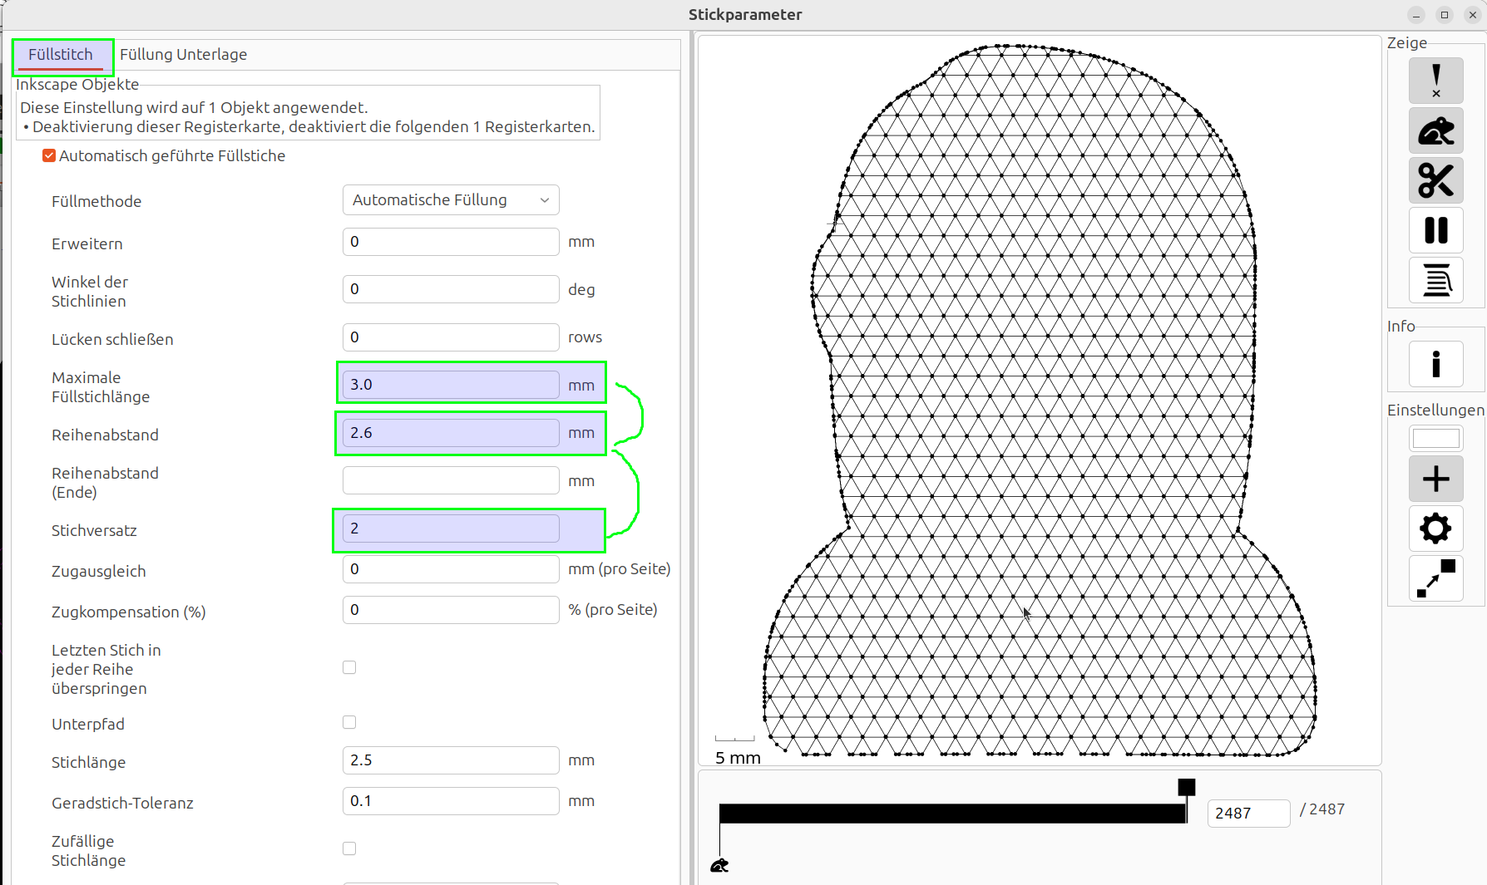This screenshot has width=1487, height=885.
Task: Open the gear settings icon
Action: tap(1435, 529)
